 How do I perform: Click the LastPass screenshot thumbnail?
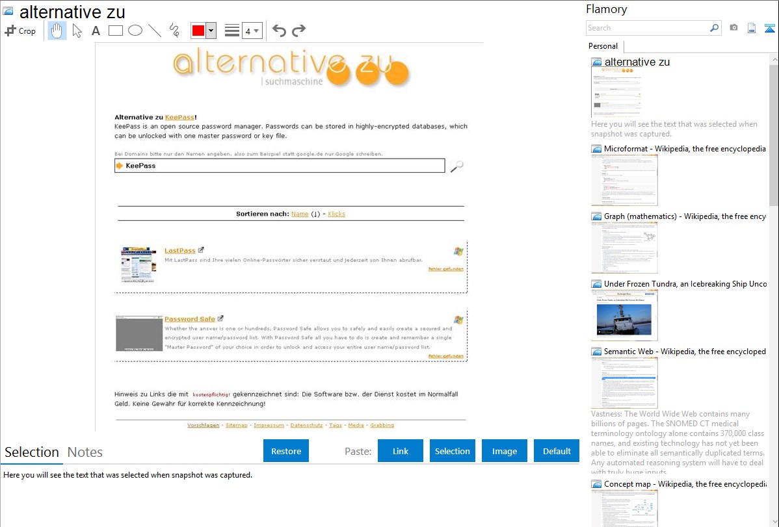click(x=139, y=264)
